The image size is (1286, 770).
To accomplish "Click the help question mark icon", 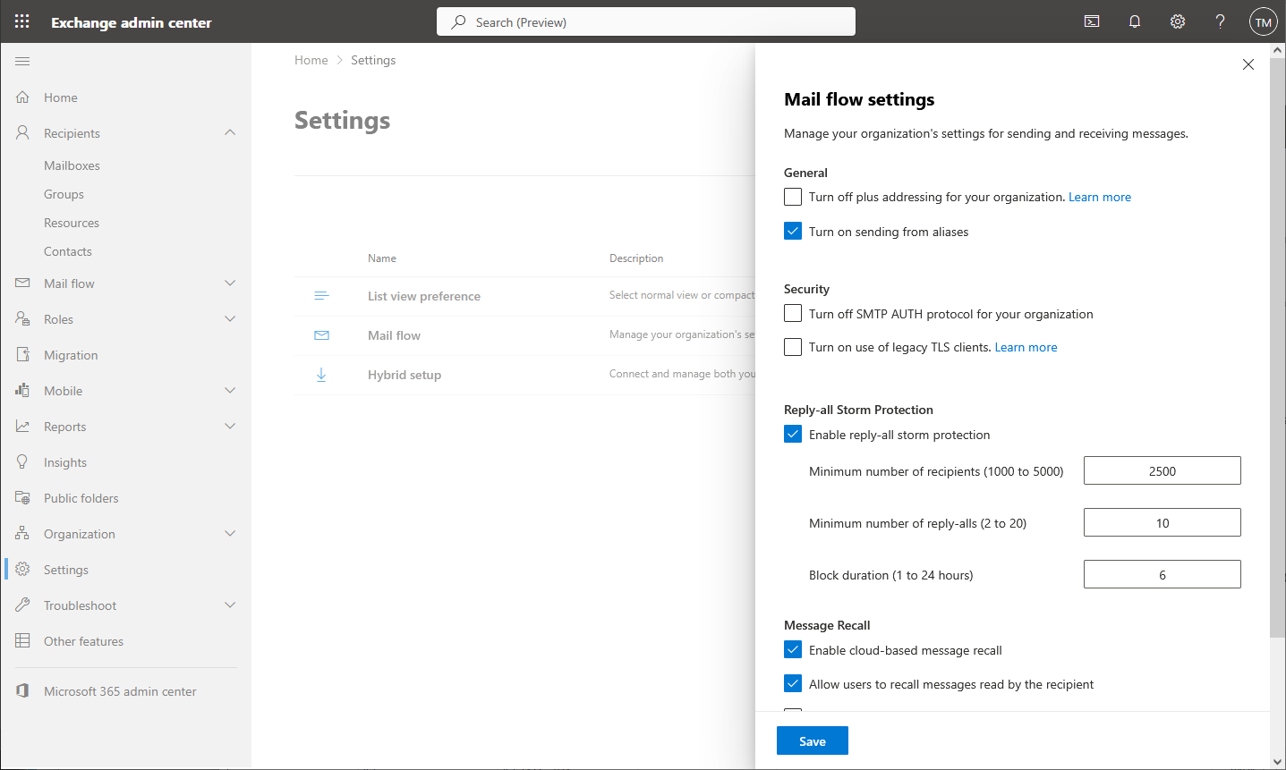I will [1220, 21].
